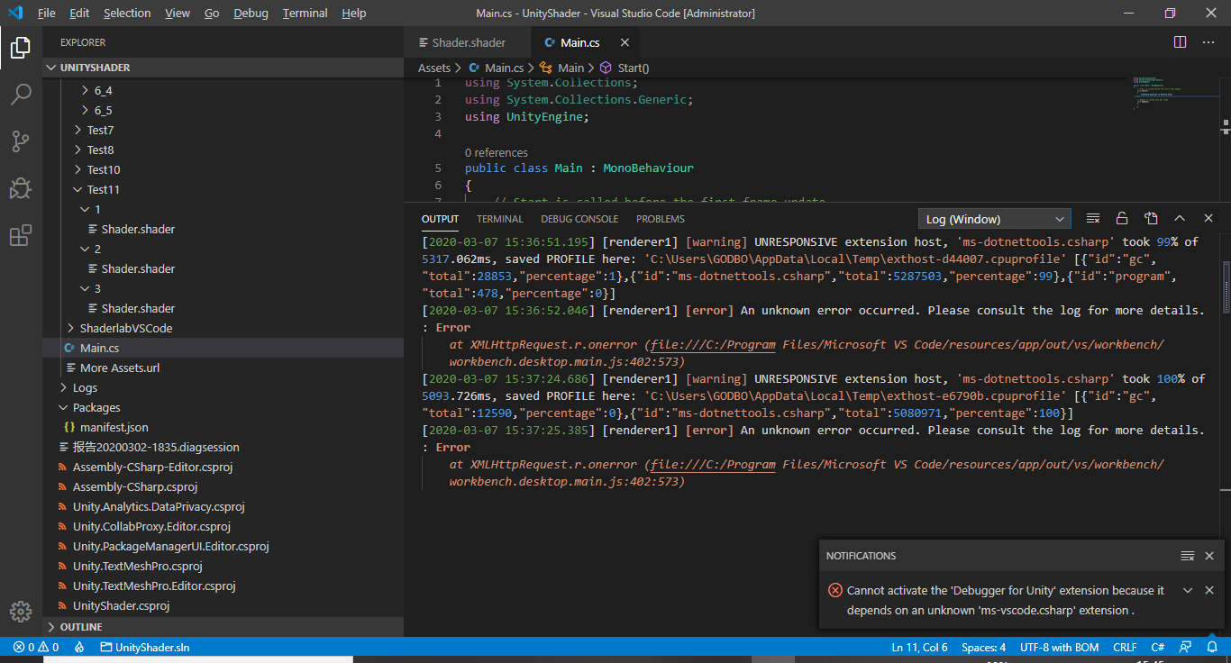Image resolution: width=1231 pixels, height=663 pixels.
Task: Open the Selection menu
Action: [127, 13]
